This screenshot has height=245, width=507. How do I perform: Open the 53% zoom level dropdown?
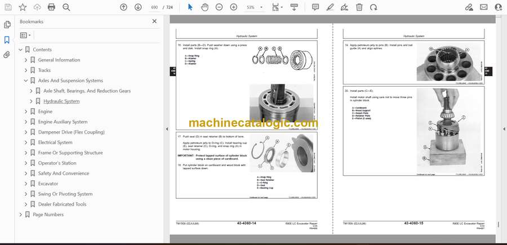tap(254, 7)
